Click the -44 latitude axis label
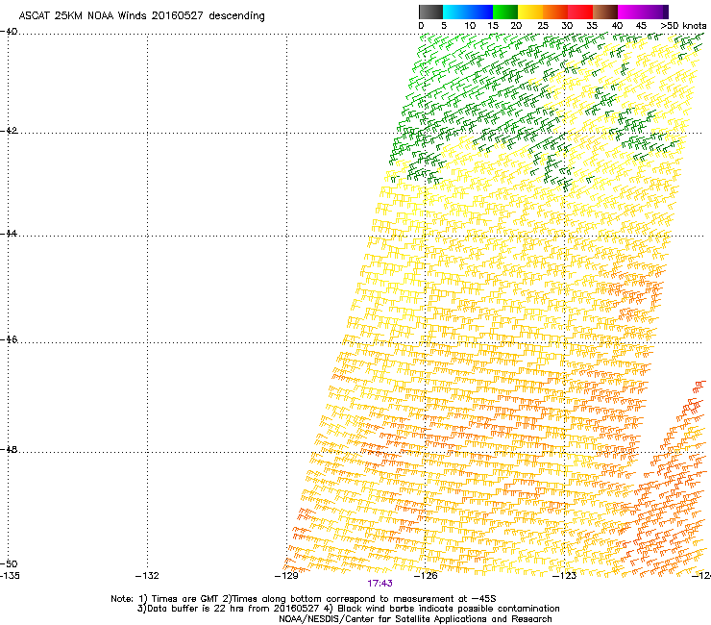711x625 pixels. click(9, 234)
